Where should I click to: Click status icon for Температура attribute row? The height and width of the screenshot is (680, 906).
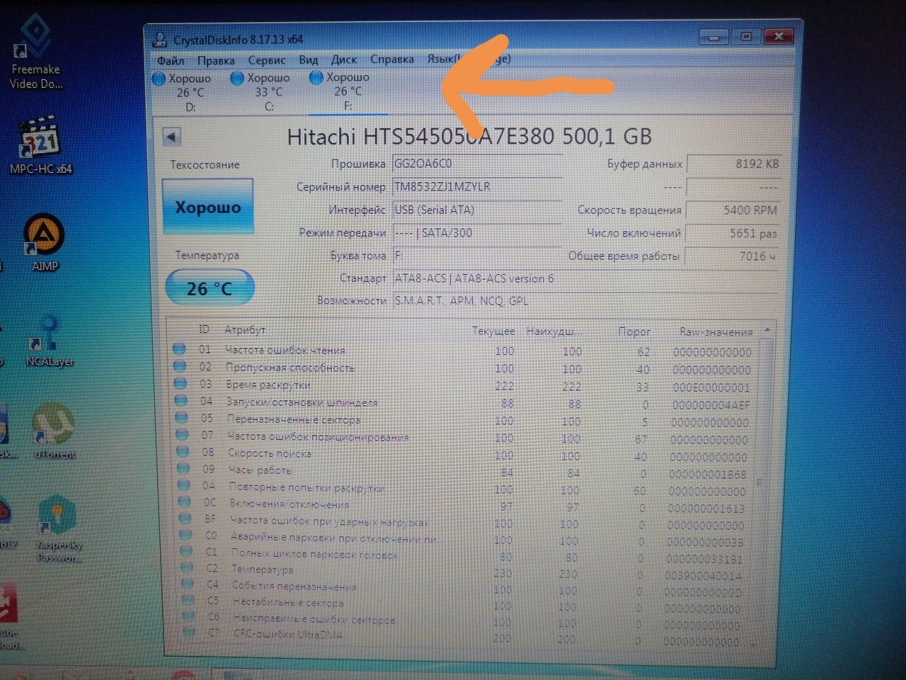187,568
